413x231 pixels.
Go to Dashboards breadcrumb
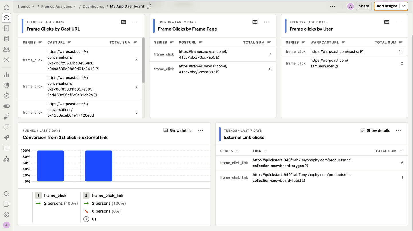pyautogui.click(x=93, y=6)
